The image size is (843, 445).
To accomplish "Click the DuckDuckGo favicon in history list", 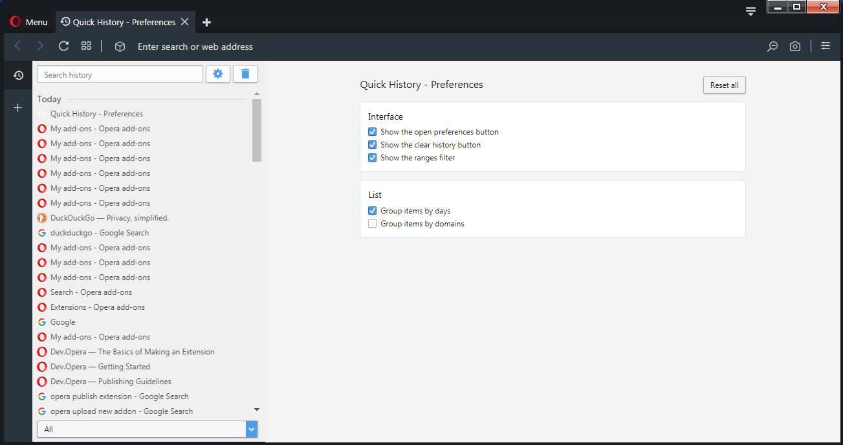I will point(42,218).
